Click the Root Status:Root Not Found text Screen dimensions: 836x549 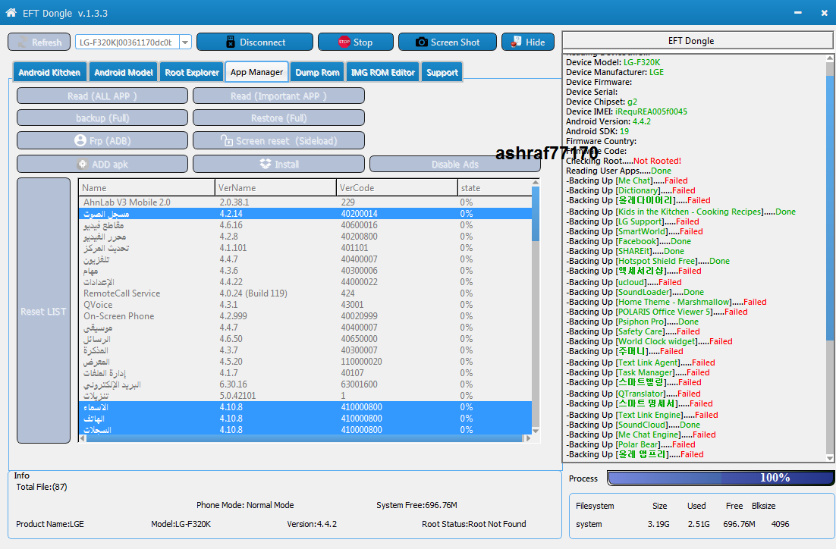474,524
